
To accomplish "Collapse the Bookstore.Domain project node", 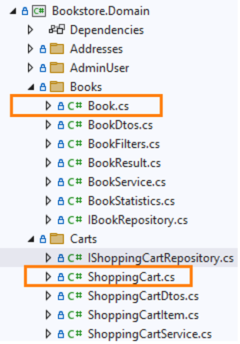I will coord(14,12).
